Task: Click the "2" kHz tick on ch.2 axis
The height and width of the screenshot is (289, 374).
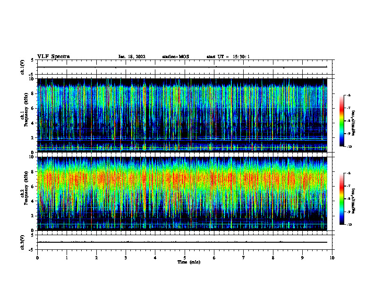Action: click(x=33, y=216)
